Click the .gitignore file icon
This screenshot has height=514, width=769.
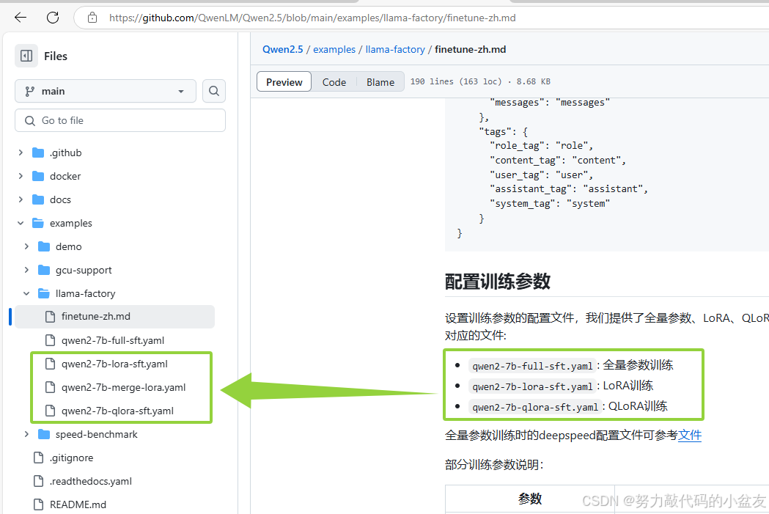(38, 458)
